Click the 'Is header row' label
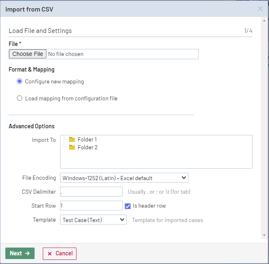 pyautogui.click(x=149, y=206)
